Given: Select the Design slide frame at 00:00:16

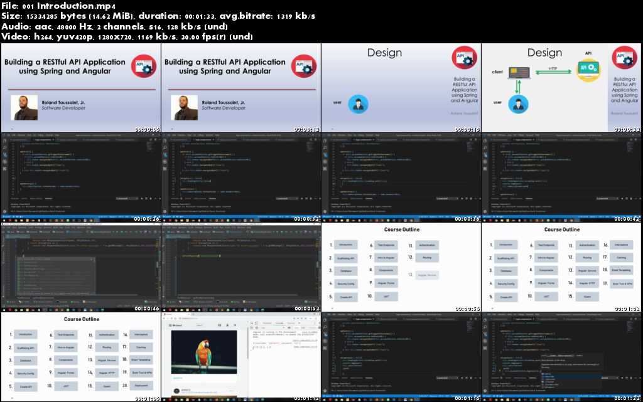Looking at the screenshot, I should click(401, 88).
